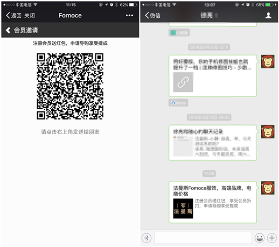The height and width of the screenshot is (247, 279).
Task: Open the blurred article card in the middle
Action: [x=213, y=143]
